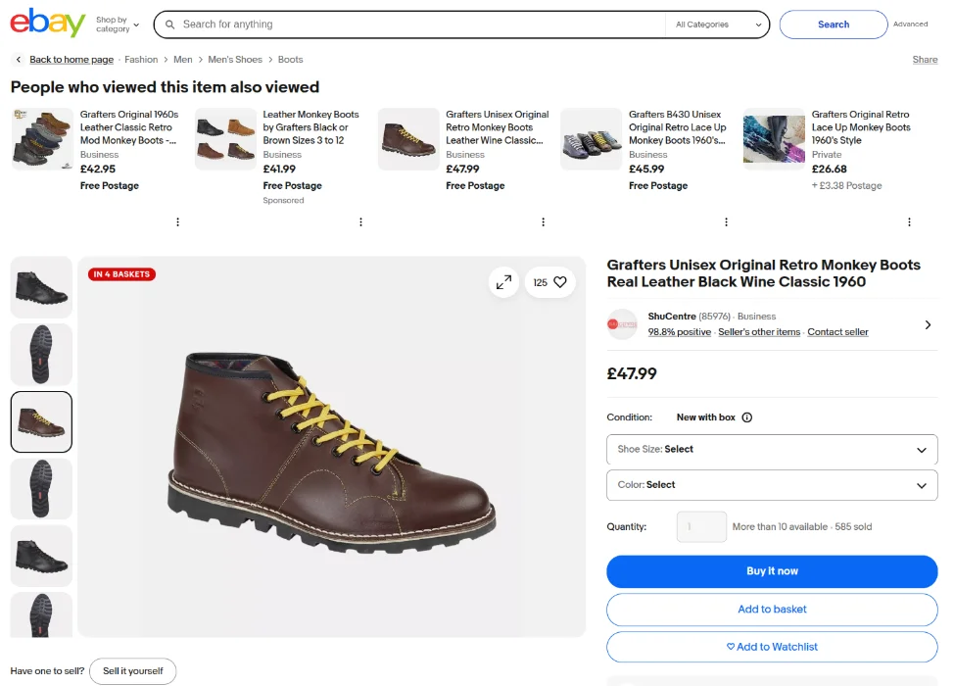Open the three-dot menu on the first suggested item

click(177, 221)
